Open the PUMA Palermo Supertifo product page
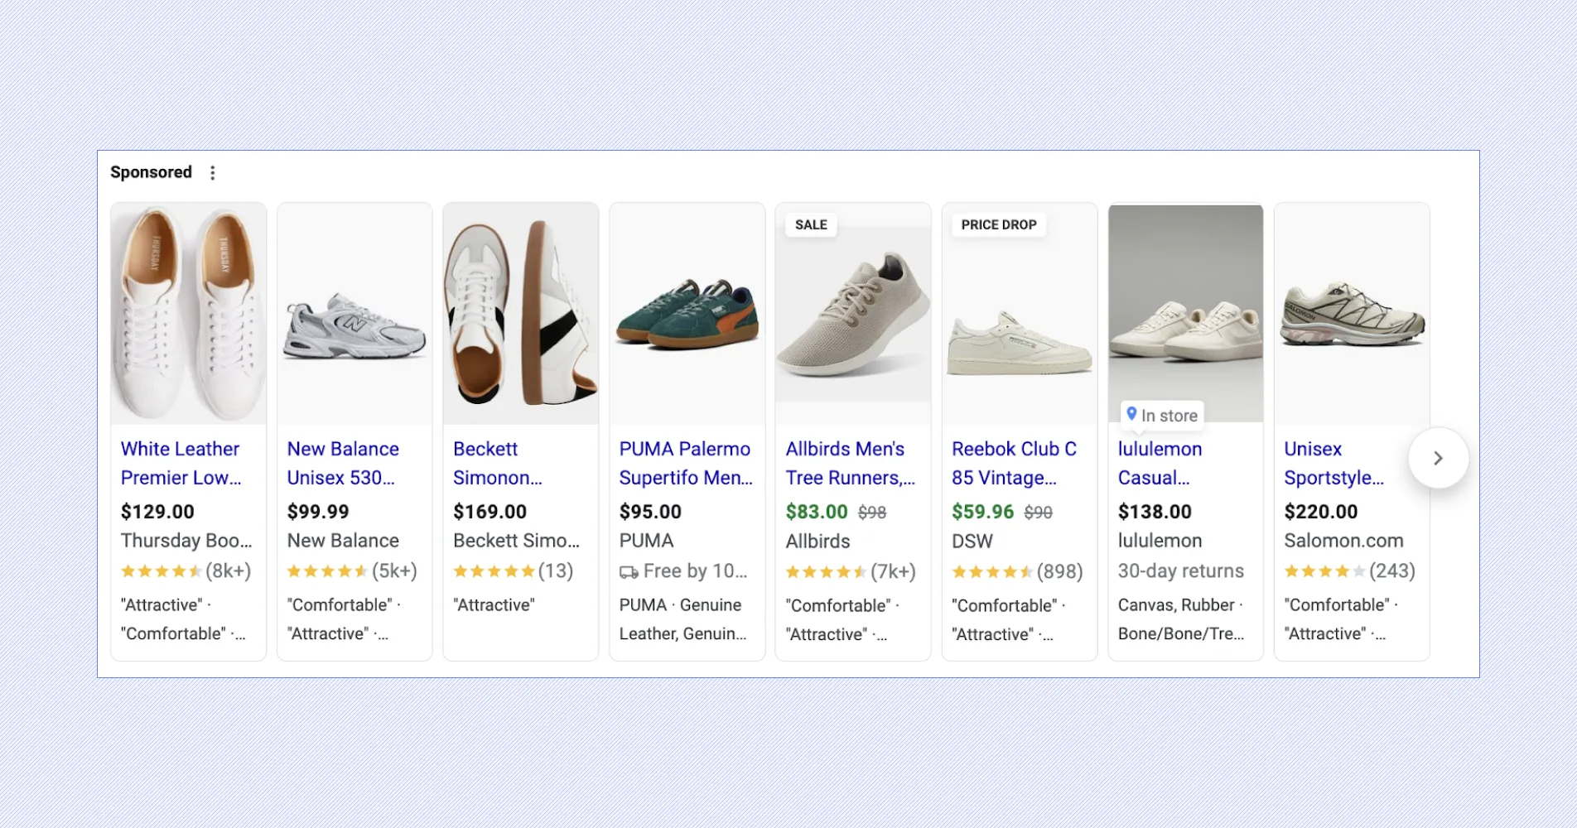1577x828 pixels. click(x=686, y=463)
